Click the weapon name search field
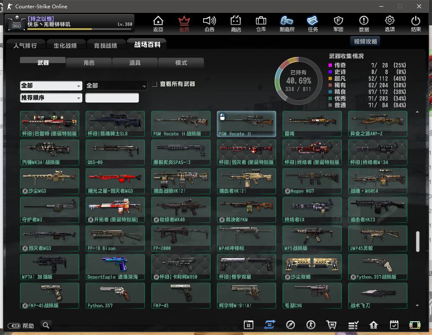 112,98
